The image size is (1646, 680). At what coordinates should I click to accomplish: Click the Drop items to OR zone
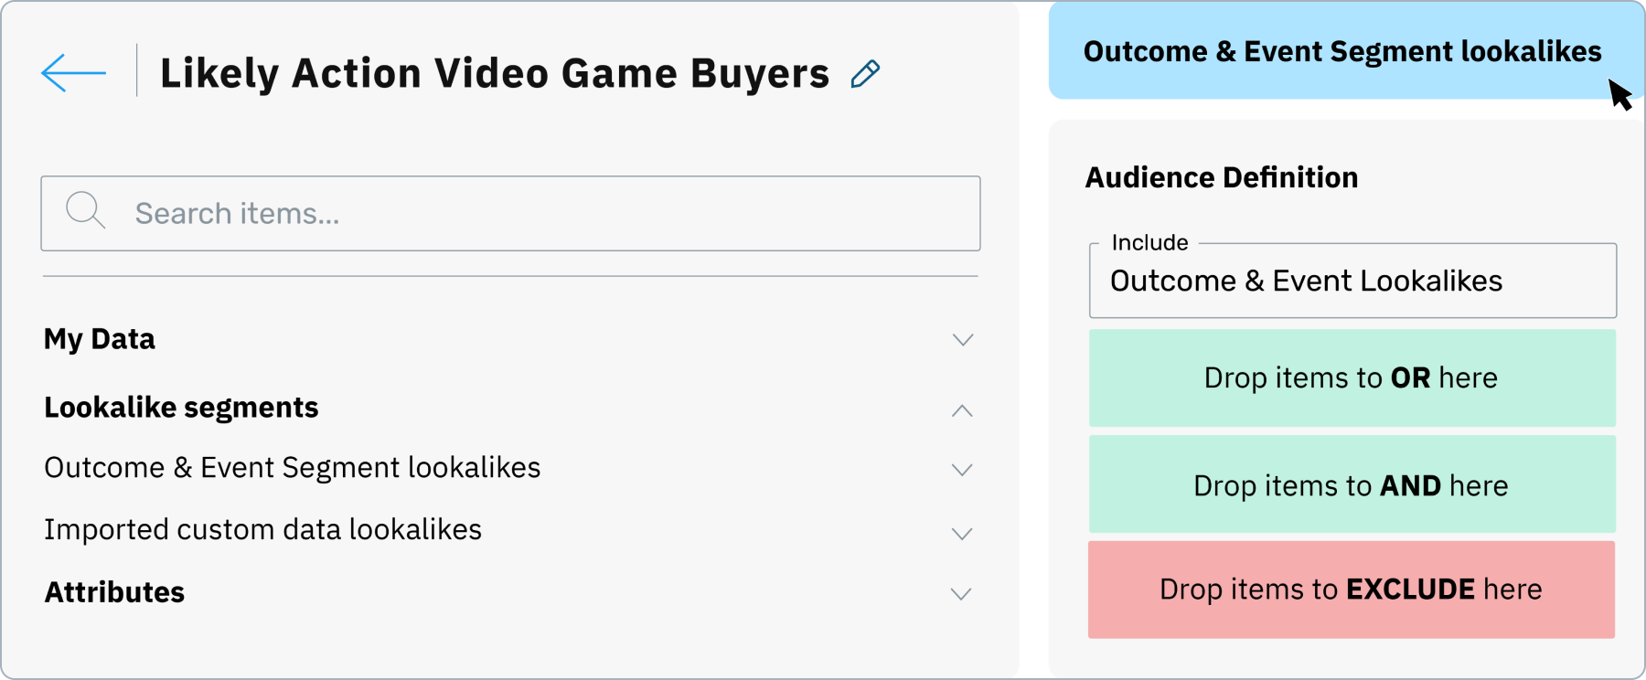click(1352, 377)
